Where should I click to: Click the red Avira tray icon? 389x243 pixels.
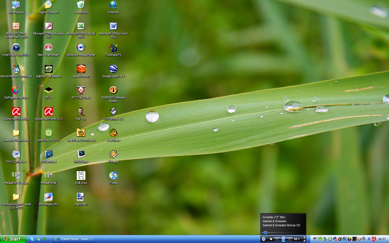[x=374, y=239]
